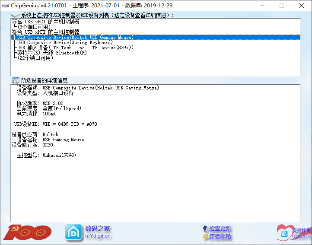
Task: Open the mYdigit house logo icon
Action: pyautogui.click(x=73, y=232)
